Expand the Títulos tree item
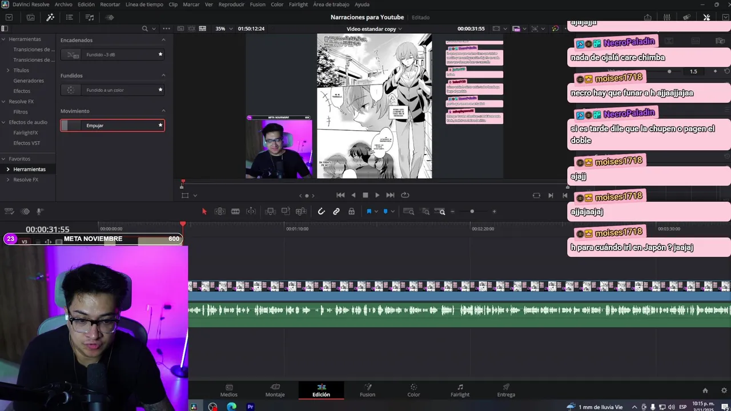Image resolution: width=731 pixels, height=411 pixels. point(8,70)
